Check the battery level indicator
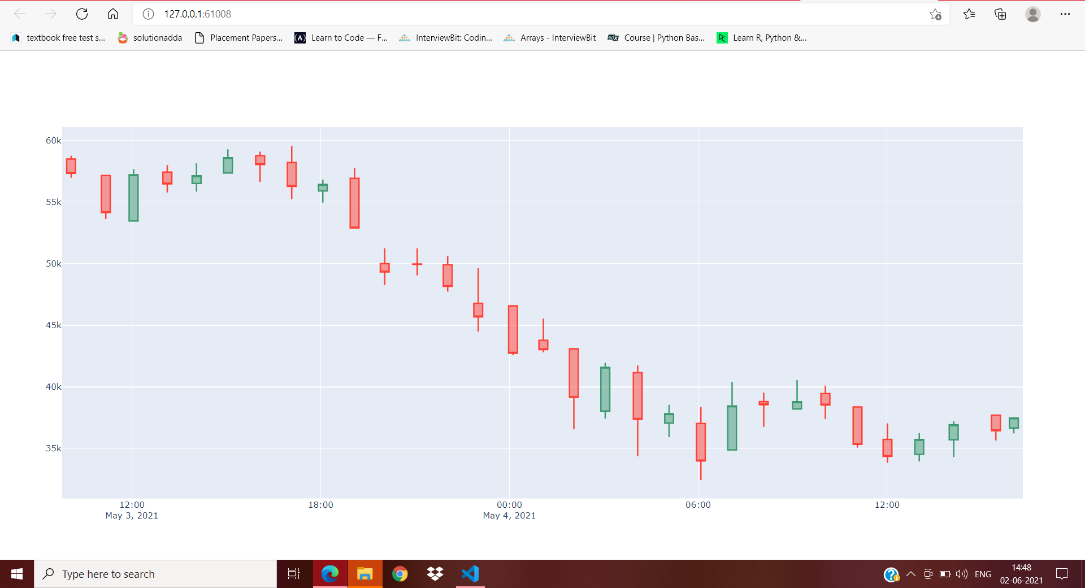Screen dimensions: 1085x588 click(945, 574)
